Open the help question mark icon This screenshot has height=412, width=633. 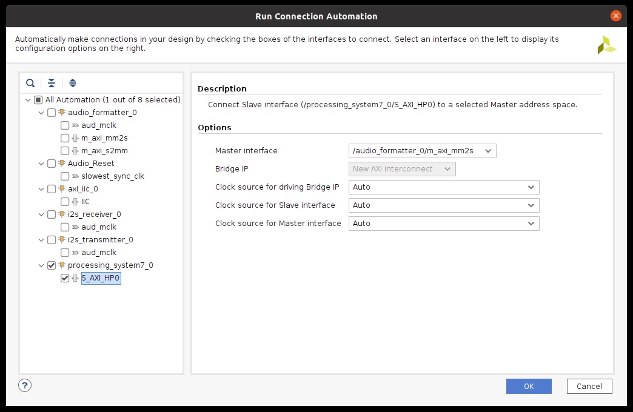[x=25, y=385]
